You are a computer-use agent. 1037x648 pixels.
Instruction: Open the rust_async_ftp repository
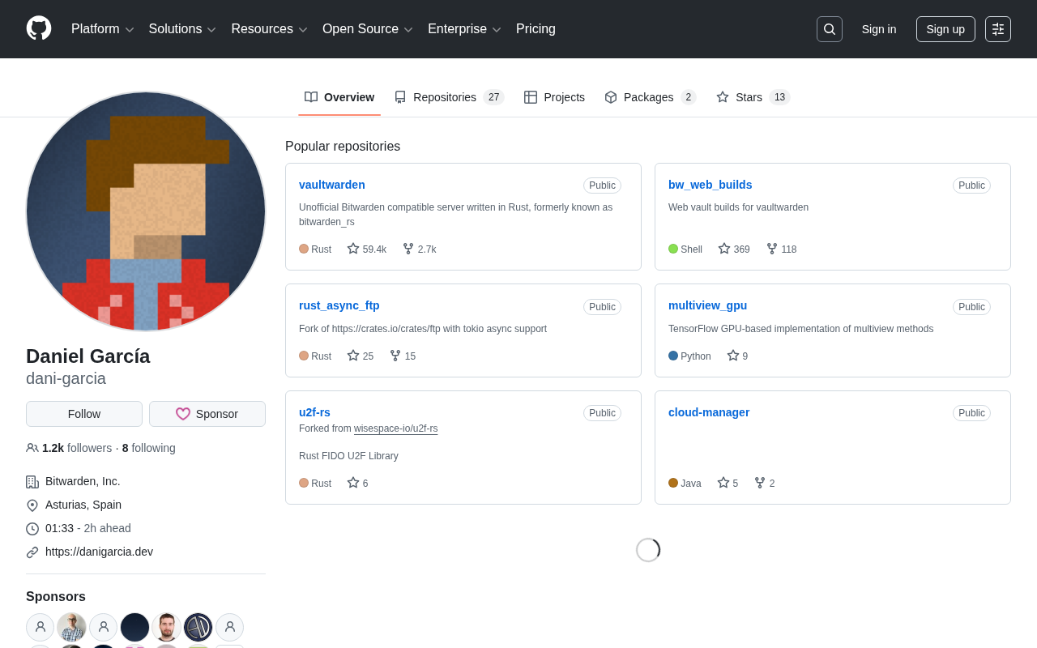[339, 305]
